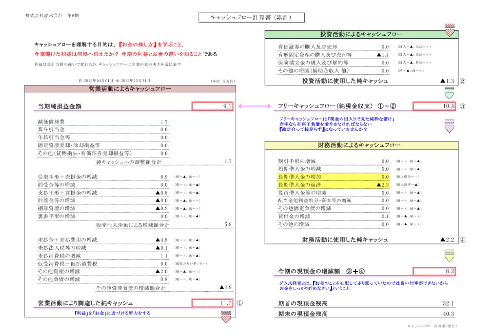Click the green down arrow below the investment section
This screenshot has width=478, height=336.
[449, 93]
